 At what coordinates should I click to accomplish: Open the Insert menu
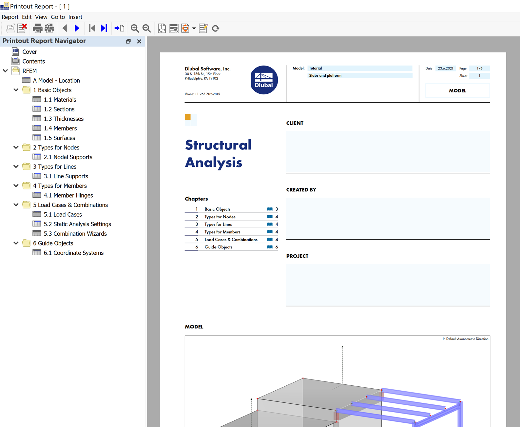click(75, 17)
